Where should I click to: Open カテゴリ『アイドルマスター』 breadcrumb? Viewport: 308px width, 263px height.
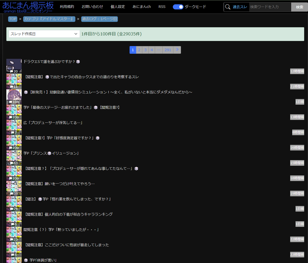coord(49,19)
